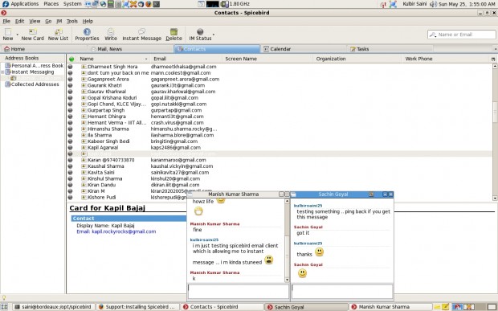
Task: Open Support:Installing Spicebird taskbar window
Action: [137, 307]
